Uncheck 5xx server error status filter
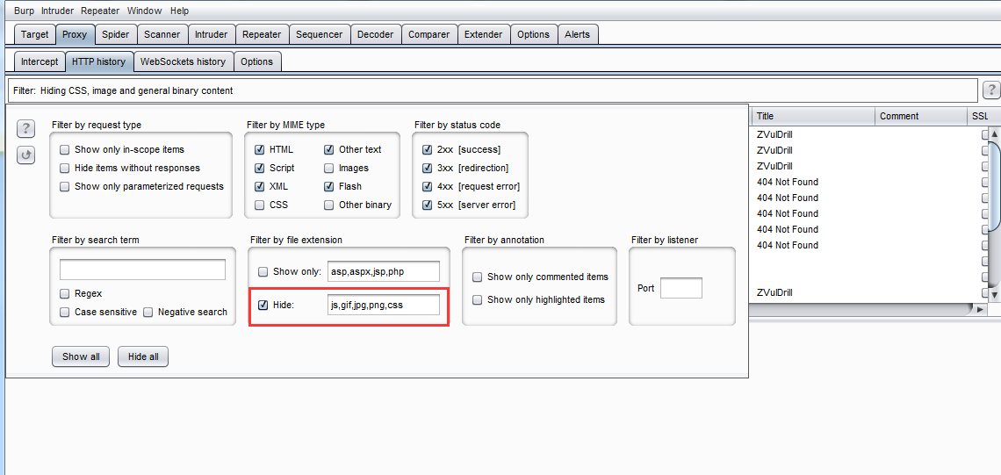 pos(427,205)
